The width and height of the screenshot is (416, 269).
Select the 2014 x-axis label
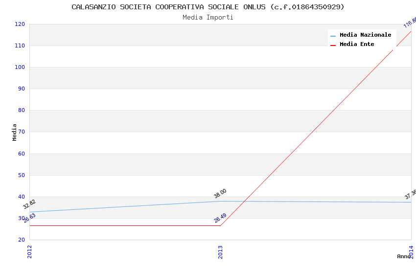coord(411,252)
